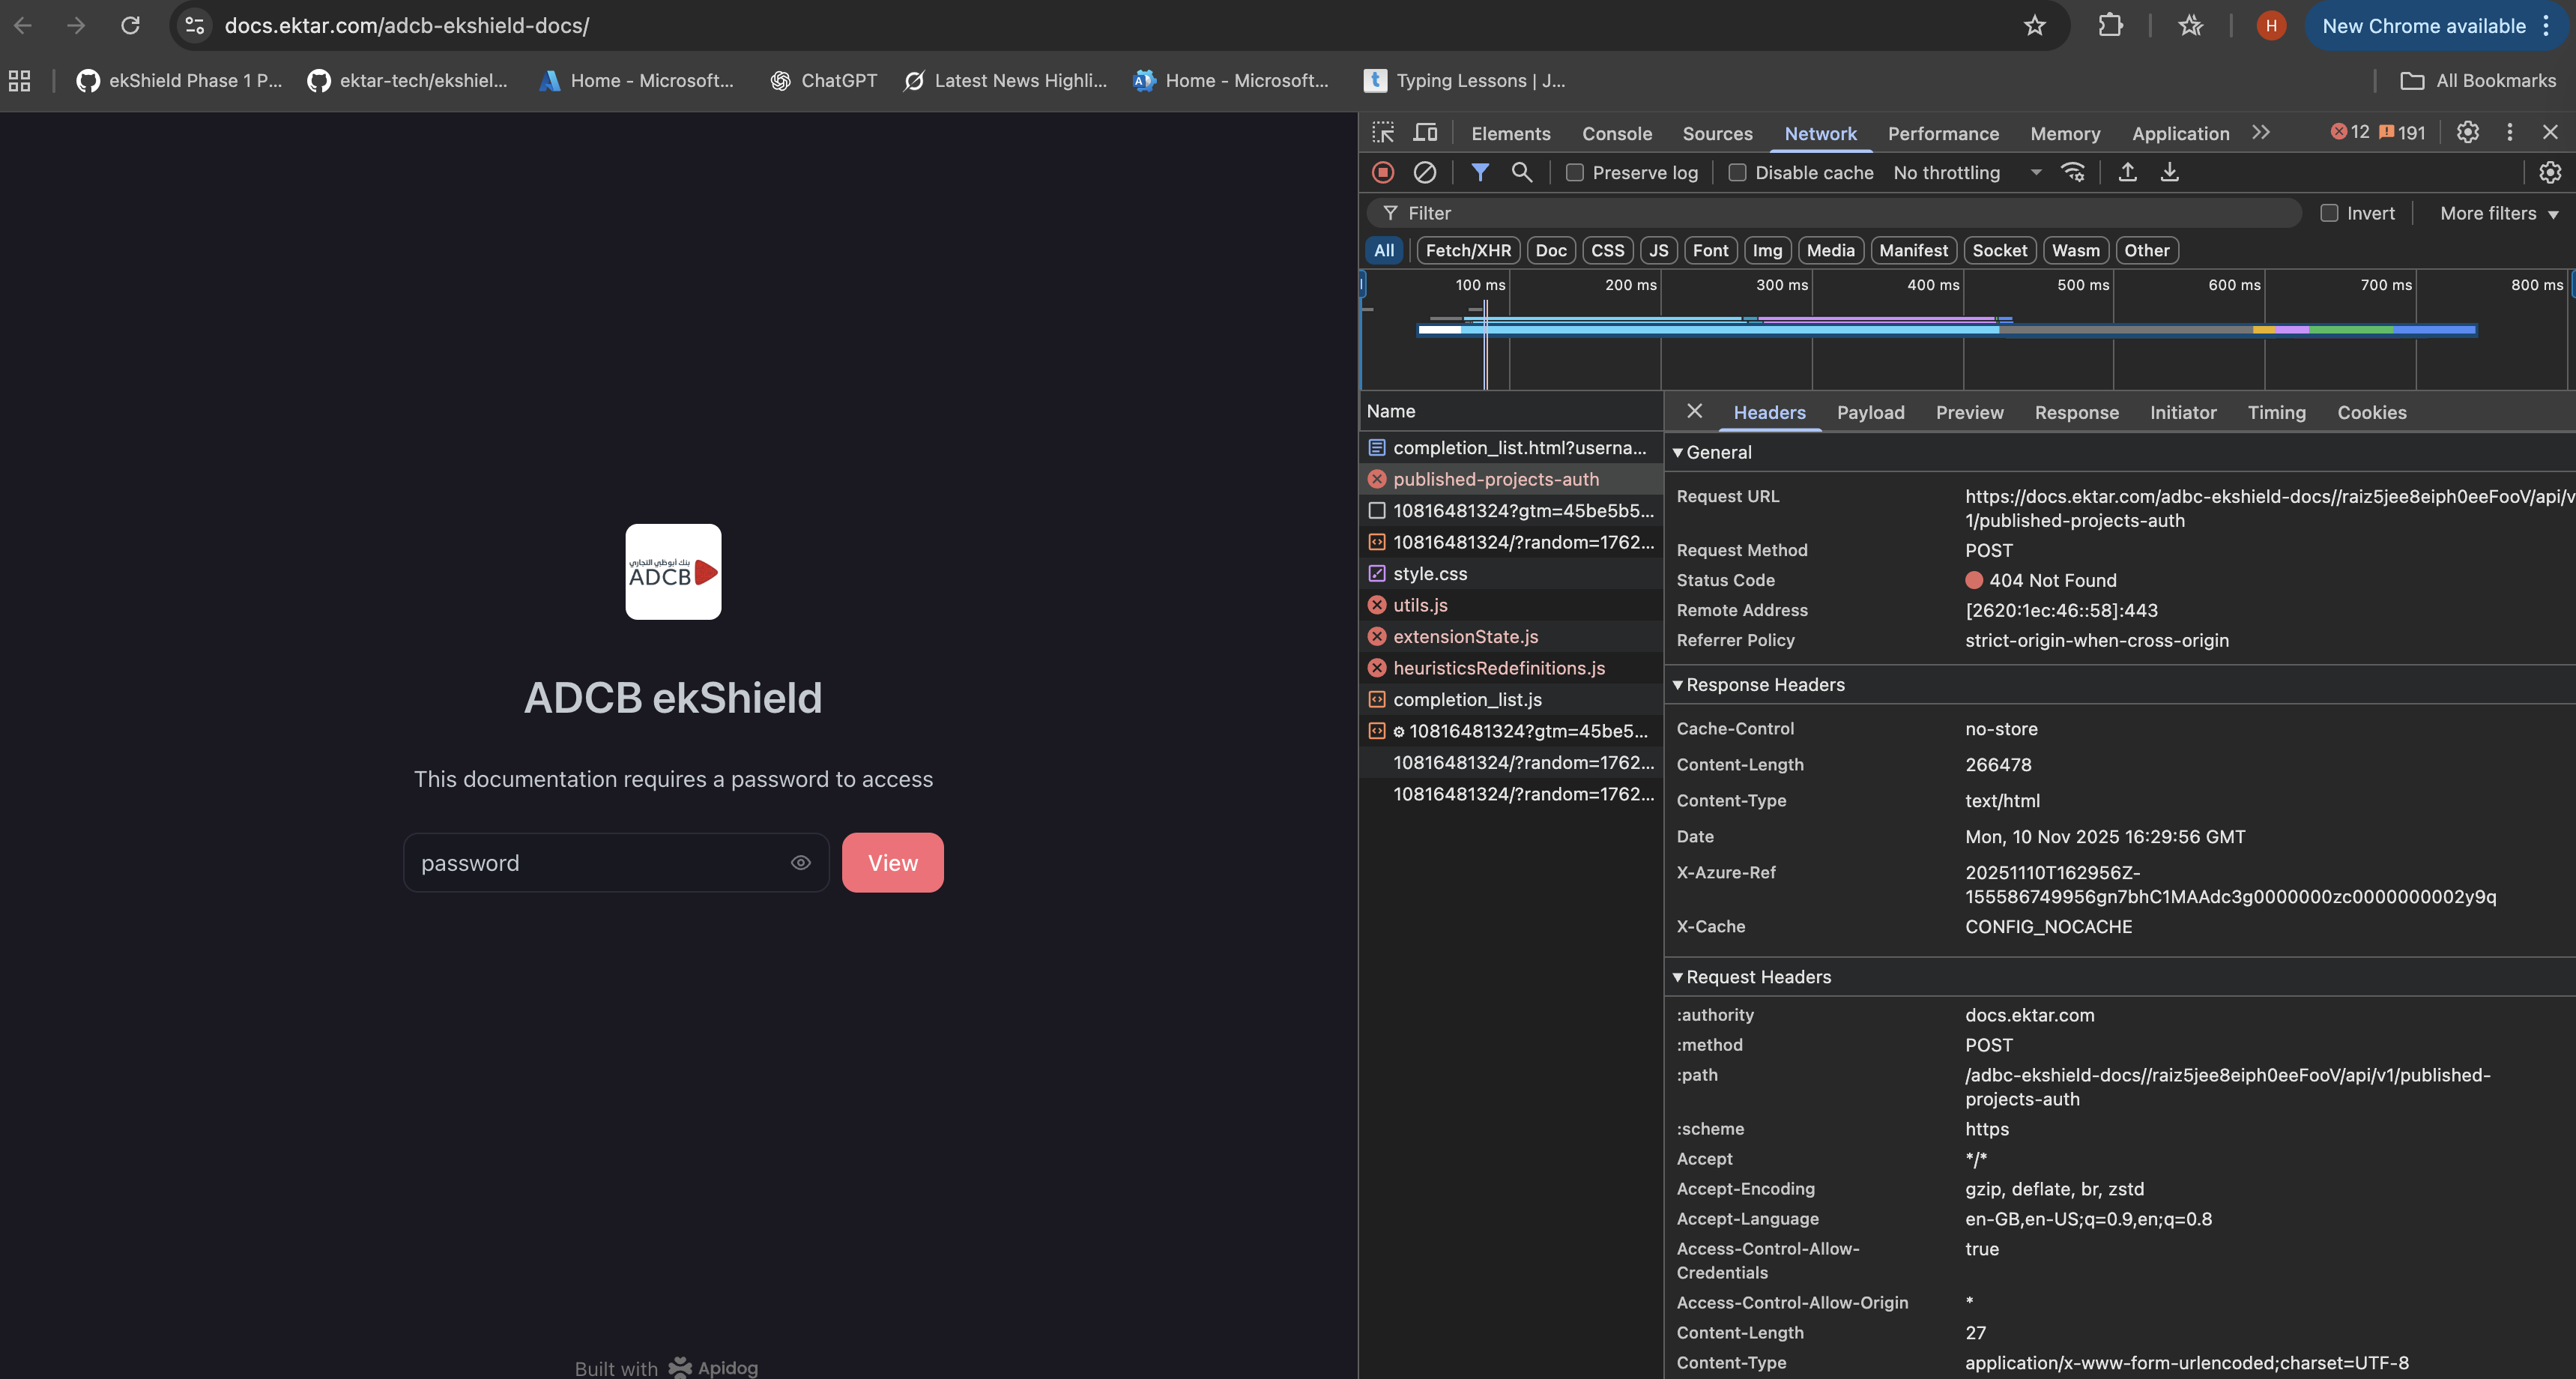Toggle the network filter funnel icon
The height and width of the screenshot is (1379, 2576).
1479,172
